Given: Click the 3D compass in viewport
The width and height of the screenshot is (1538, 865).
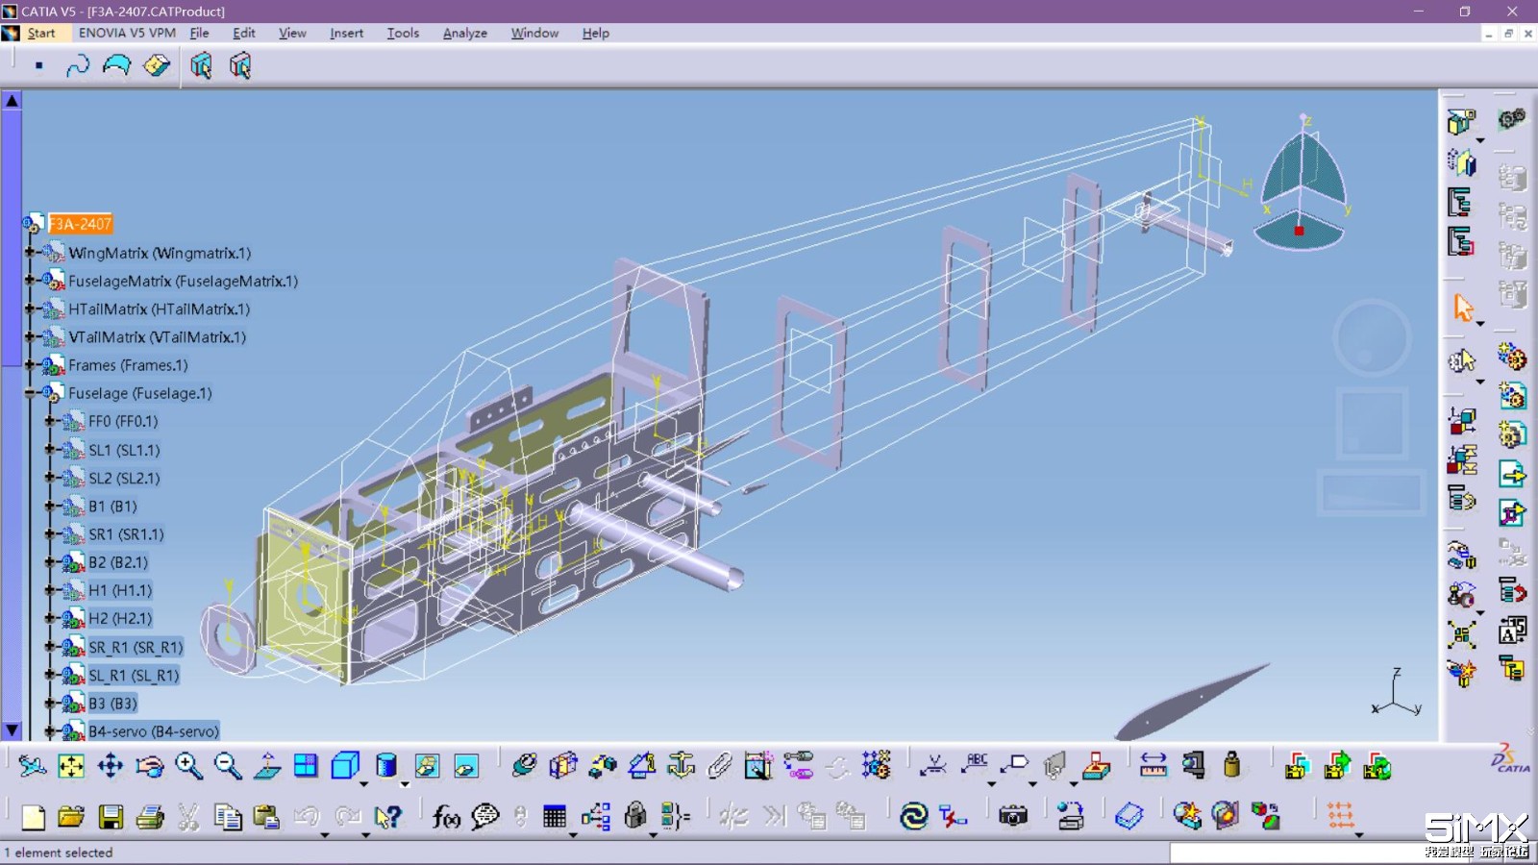Looking at the screenshot, I should 1302,183.
